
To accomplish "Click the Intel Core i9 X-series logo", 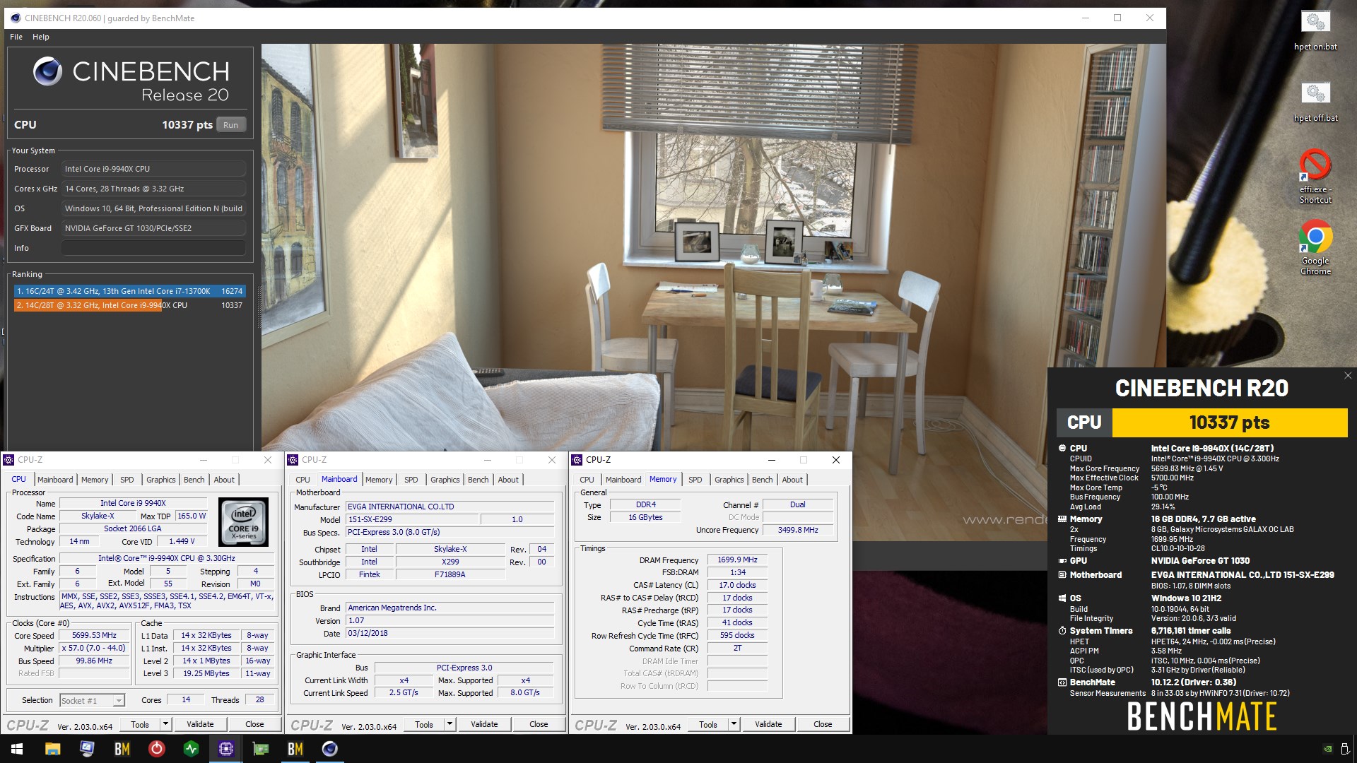I will (x=244, y=522).
